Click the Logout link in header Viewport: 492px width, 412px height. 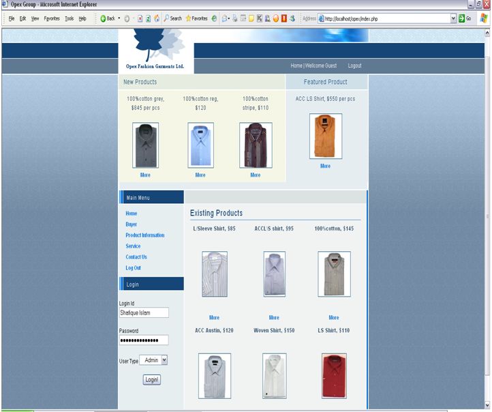(x=354, y=66)
